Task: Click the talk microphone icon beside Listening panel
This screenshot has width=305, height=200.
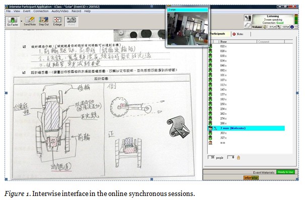Action: click(x=248, y=18)
